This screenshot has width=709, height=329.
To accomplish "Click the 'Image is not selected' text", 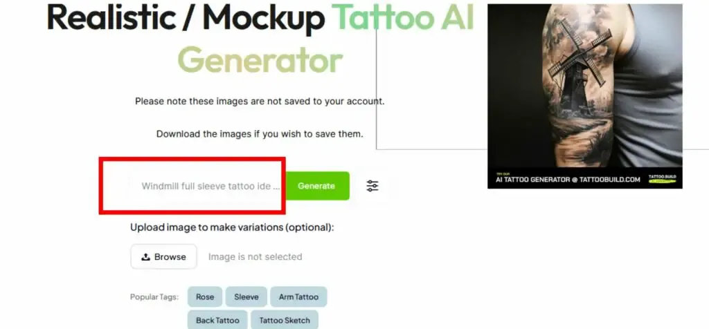I will coord(255,257).
